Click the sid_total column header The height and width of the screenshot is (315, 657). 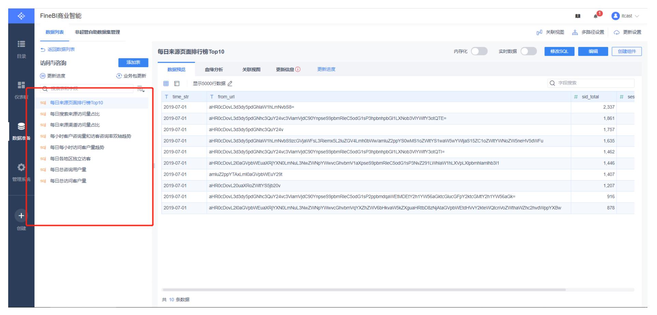click(594, 97)
